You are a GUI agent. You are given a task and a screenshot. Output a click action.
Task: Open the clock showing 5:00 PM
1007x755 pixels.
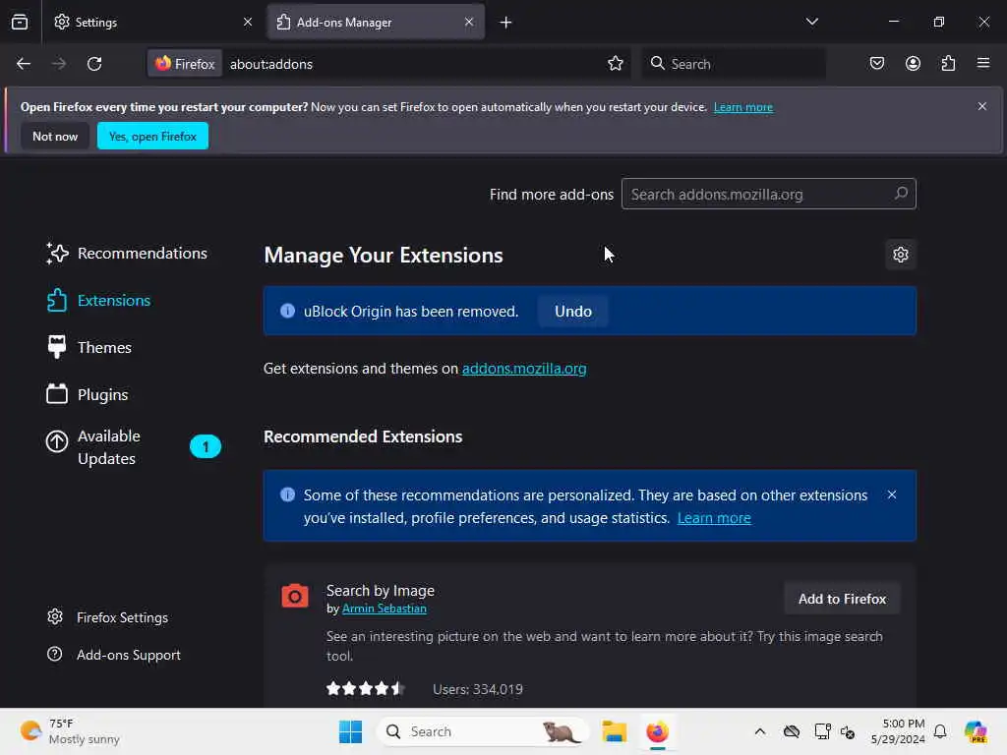[x=898, y=731]
